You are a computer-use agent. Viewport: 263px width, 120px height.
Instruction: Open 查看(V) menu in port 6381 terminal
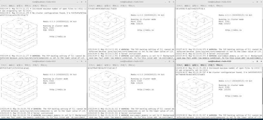point(108,6)
